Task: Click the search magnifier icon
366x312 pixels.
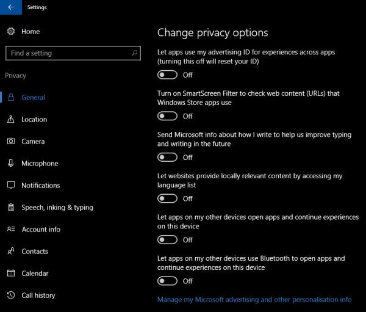Action: click(x=134, y=53)
